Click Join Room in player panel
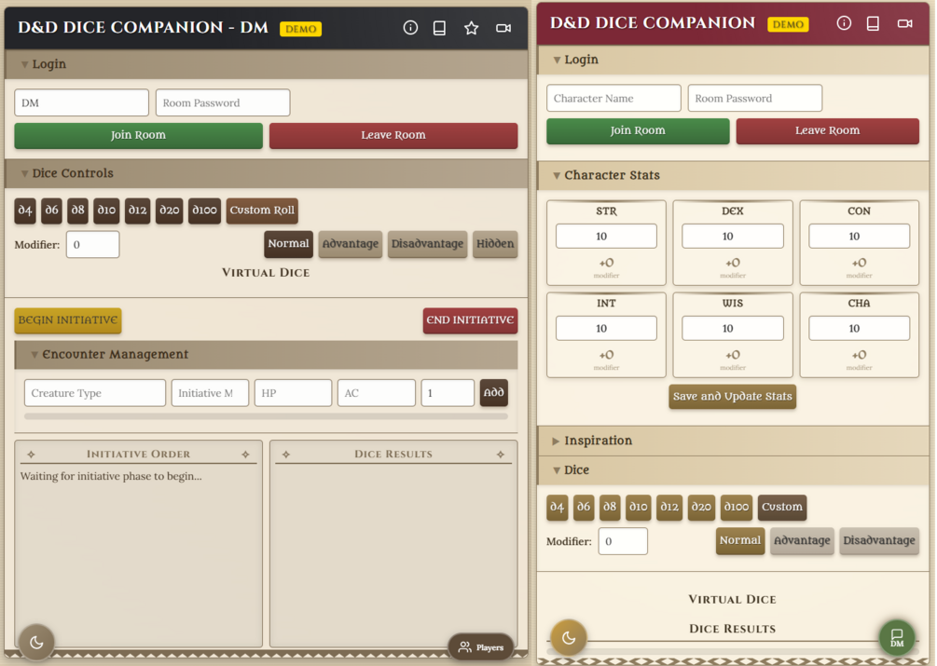 coord(638,130)
